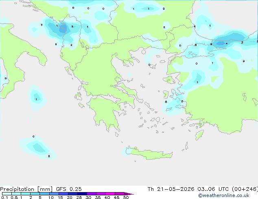Click the '50' legend scale label
Viewport: 258px width, 199px height.
point(126,197)
